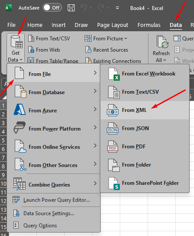Click From Web in the ribbon
The image size is (194, 236).
pyautogui.click(x=44, y=50)
